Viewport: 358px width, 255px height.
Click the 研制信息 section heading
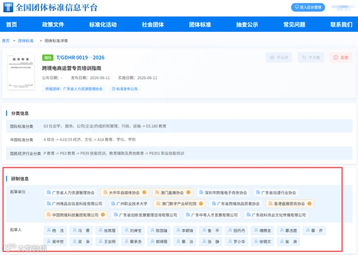point(20,179)
